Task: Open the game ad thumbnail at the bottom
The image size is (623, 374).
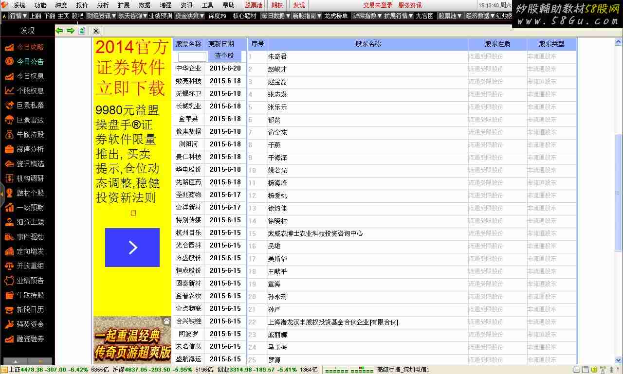Action: point(132,340)
